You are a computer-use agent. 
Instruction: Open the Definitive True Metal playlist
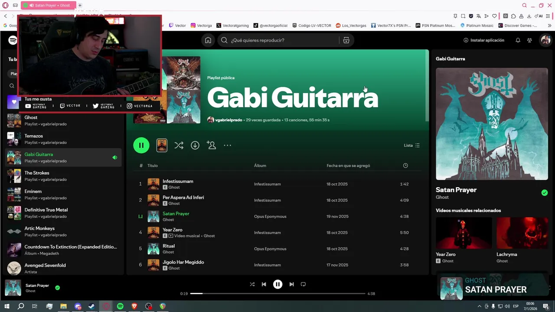(x=63, y=213)
